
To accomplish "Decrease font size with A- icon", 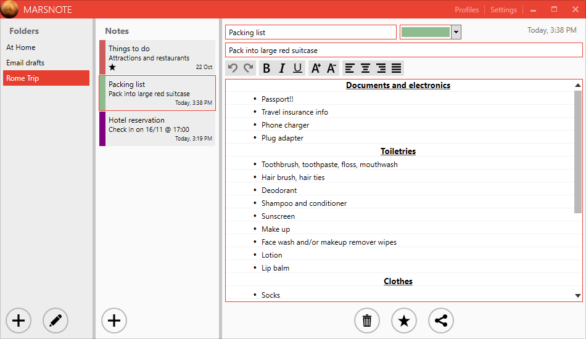I will tap(331, 68).
